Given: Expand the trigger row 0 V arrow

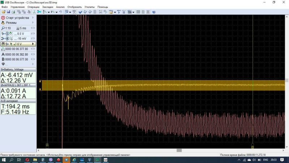Looking at the screenshot, I should [x=33, y=44].
